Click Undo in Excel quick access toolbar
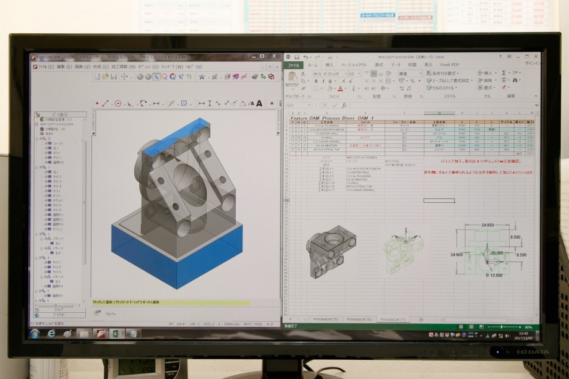Viewport: 569px width, 379px height. 306,57
